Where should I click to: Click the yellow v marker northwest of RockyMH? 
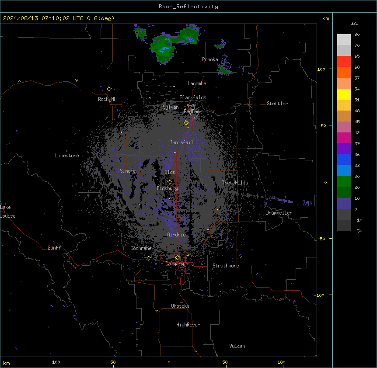[77, 80]
